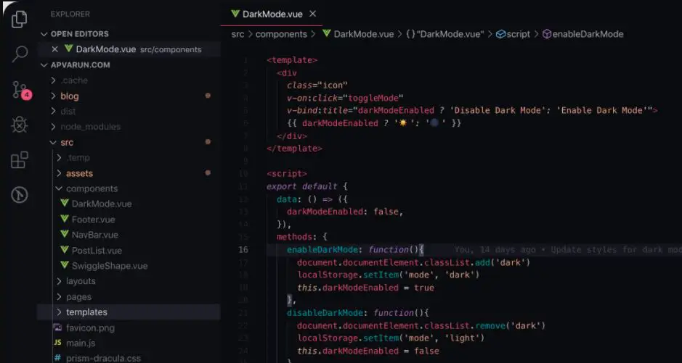Open prism-dracula.css file
Viewport: 682px width, 363px height.
pos(103,359)
